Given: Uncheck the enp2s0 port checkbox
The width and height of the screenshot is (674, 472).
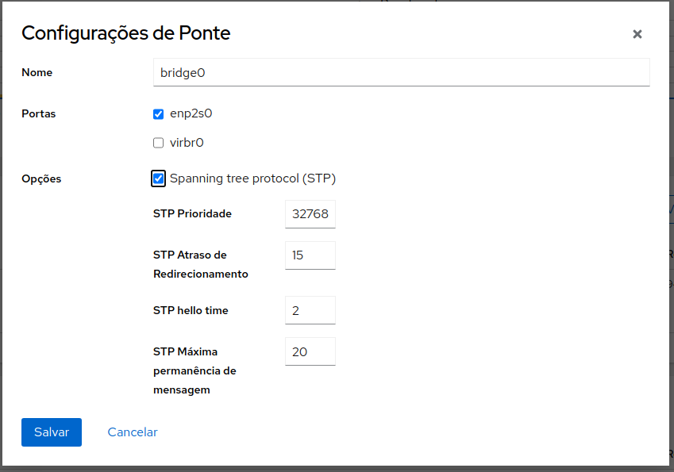Looking at the screenshot, I should pos(159,113).
